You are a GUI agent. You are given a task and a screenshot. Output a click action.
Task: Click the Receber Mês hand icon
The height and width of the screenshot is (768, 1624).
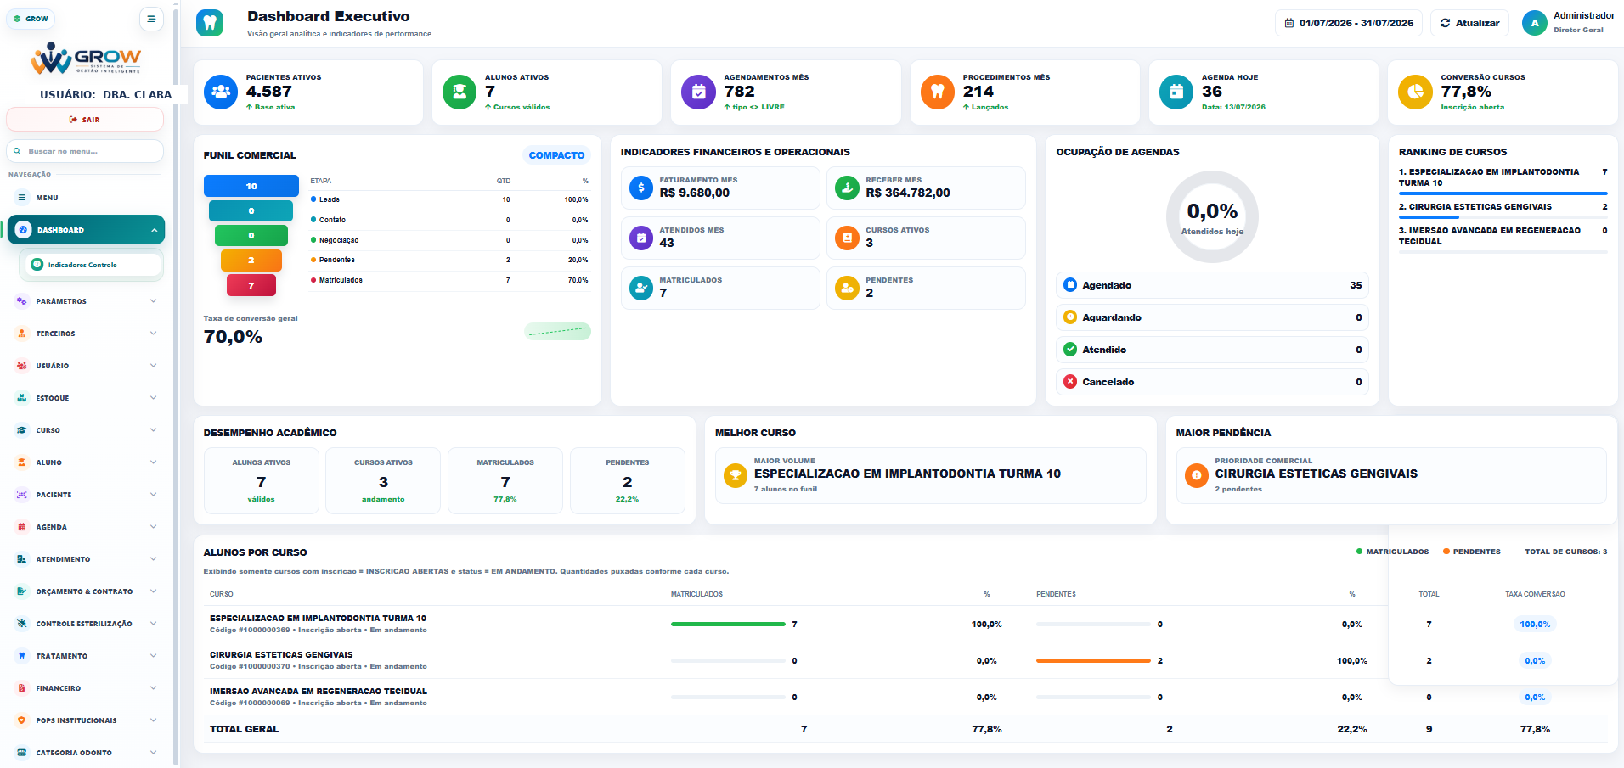click(847, 188)
